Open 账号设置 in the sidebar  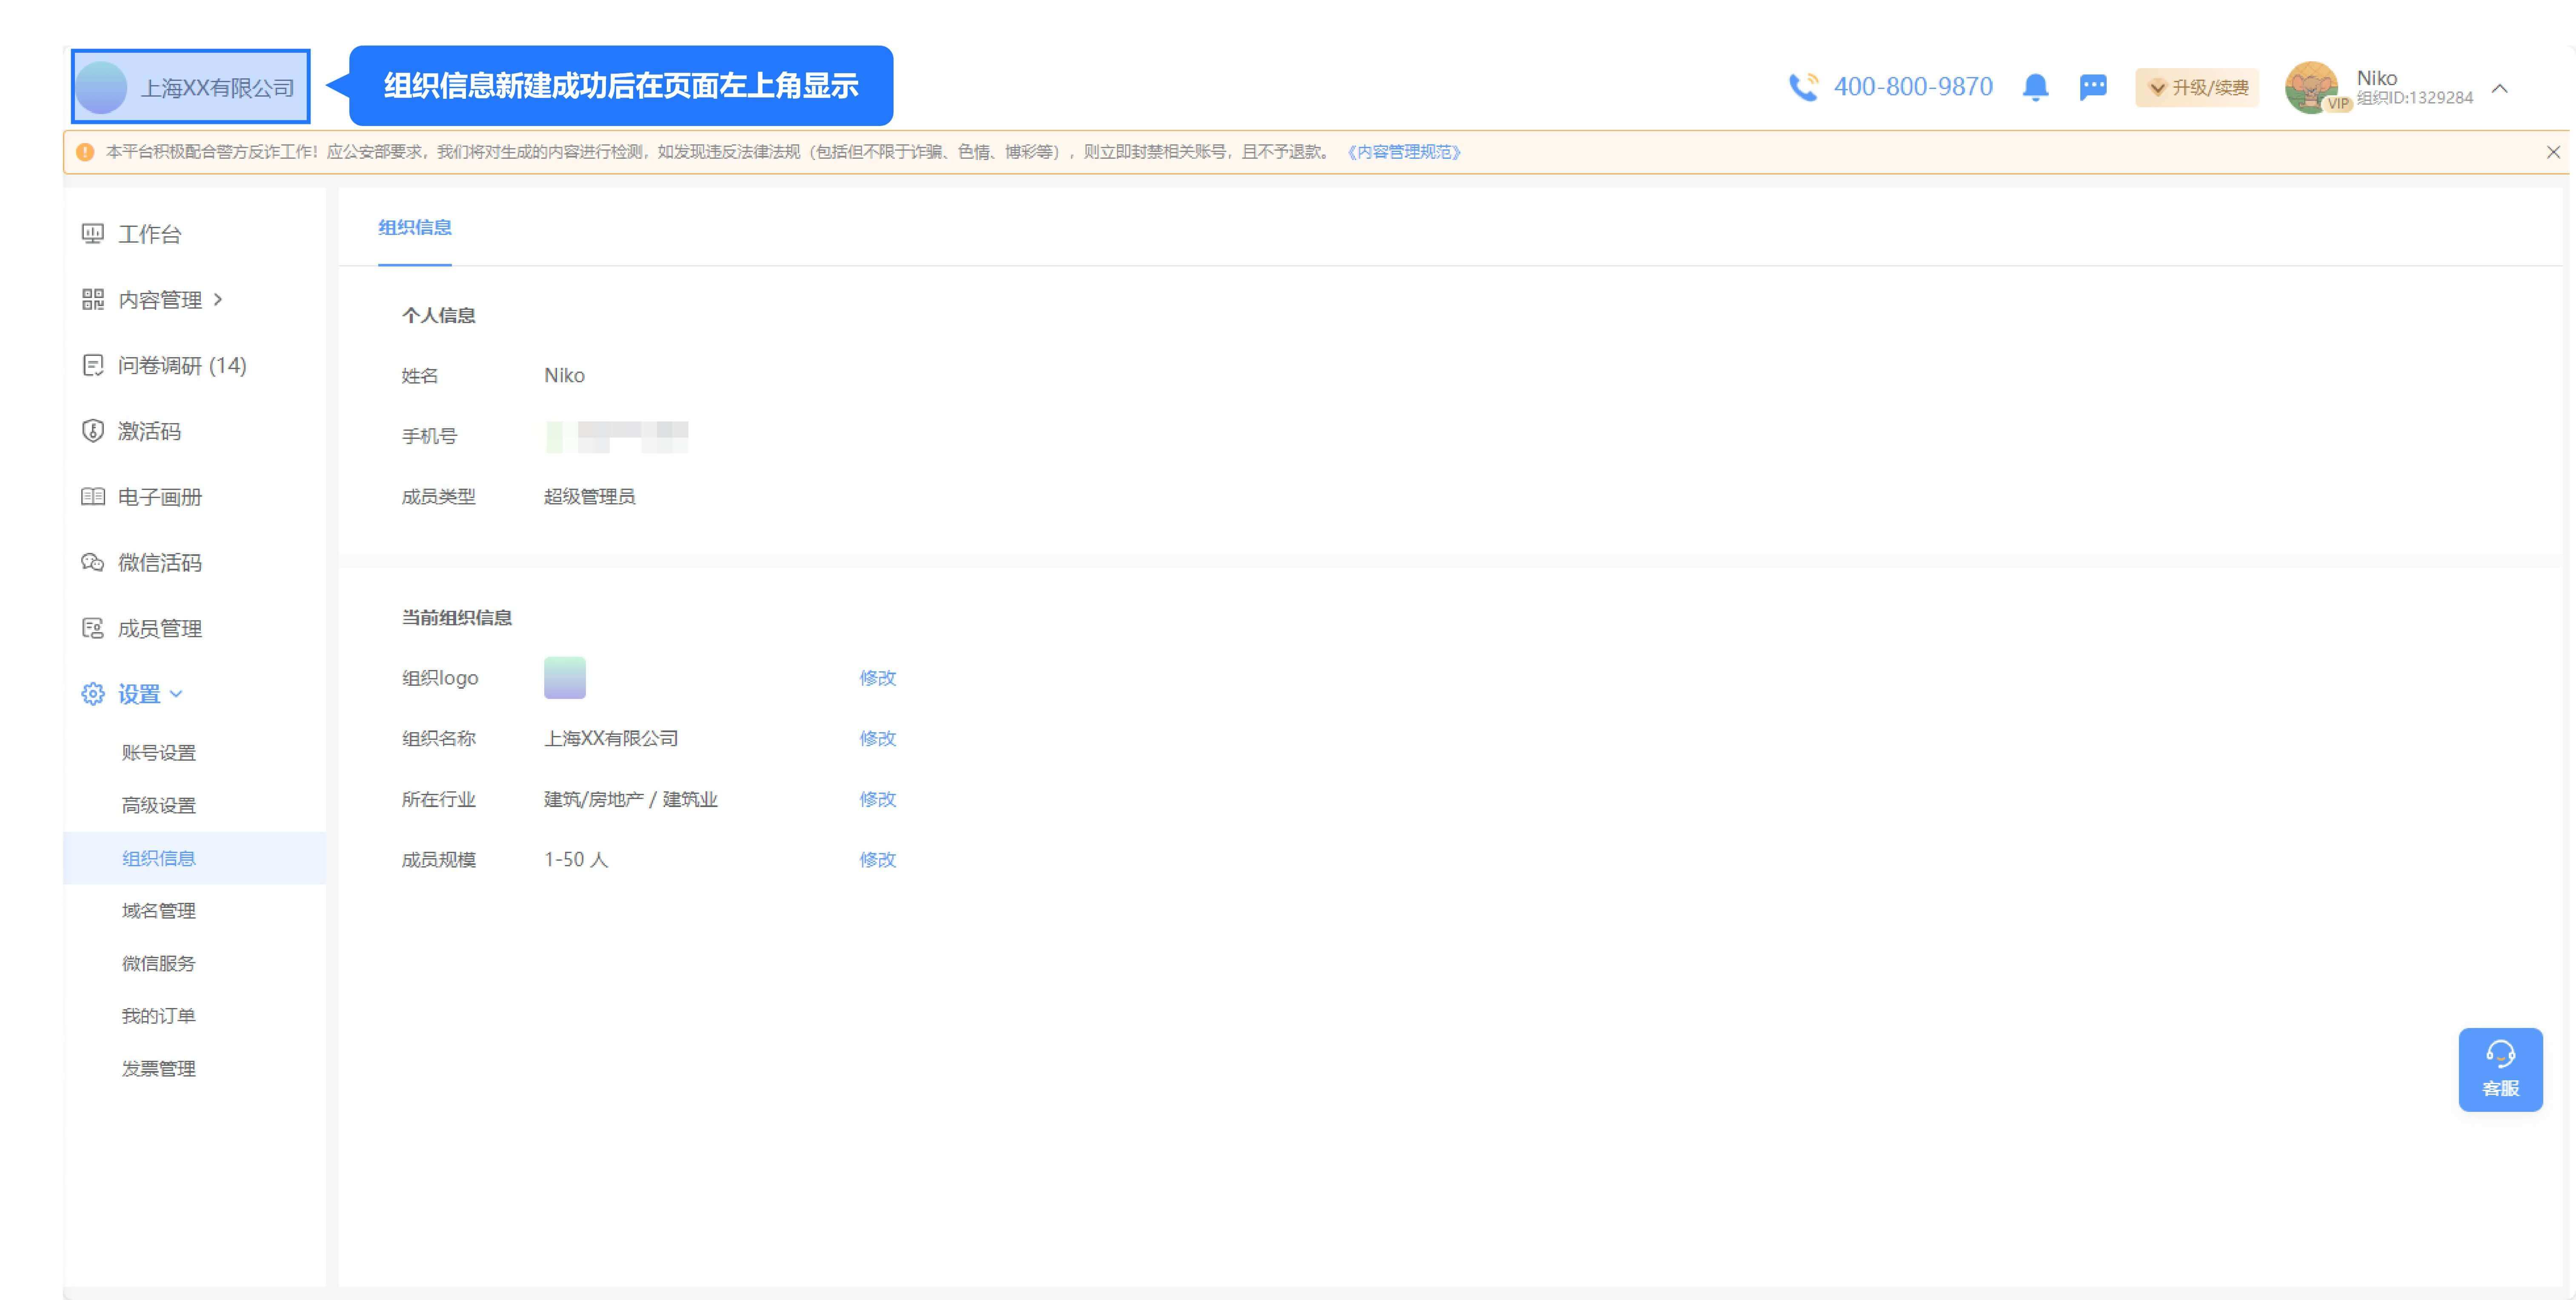click(x=159, y=753)
